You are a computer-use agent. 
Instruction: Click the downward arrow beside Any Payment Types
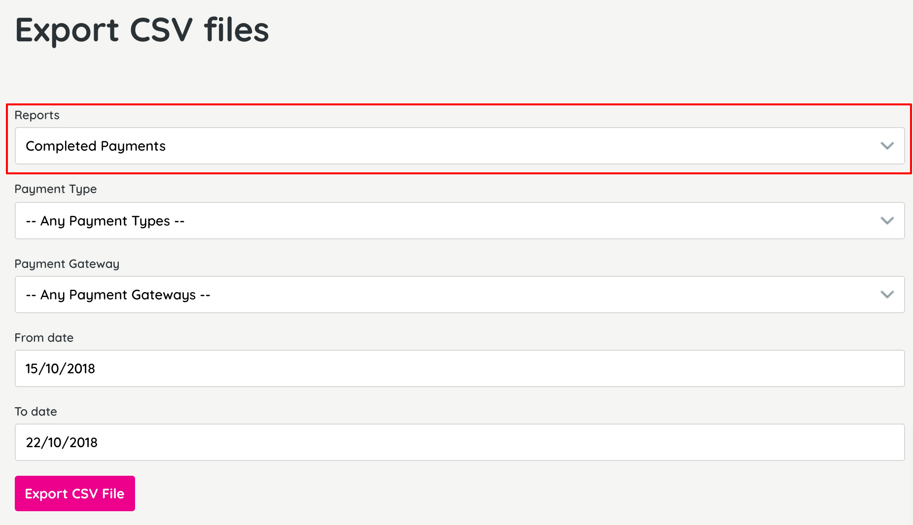pos(887,221)
